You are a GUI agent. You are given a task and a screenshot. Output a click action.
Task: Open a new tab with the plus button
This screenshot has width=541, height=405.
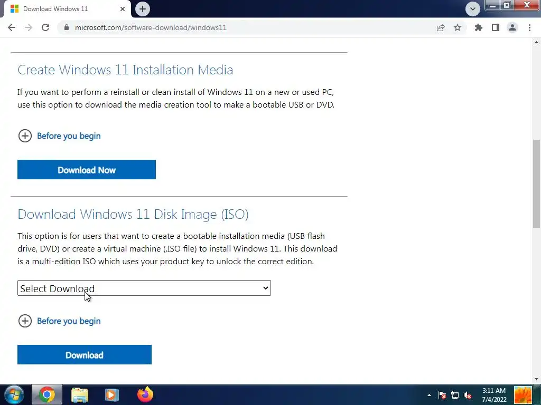pyautogui.click(x=143, y=9)
